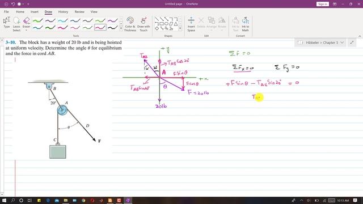Convert ink using Ink to Math

click(x=246, y=24)
